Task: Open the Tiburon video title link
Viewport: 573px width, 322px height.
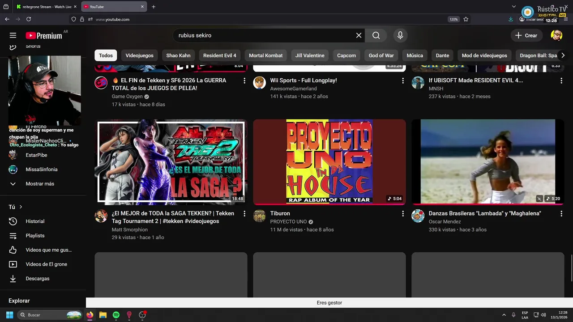Action: [280, 213]
